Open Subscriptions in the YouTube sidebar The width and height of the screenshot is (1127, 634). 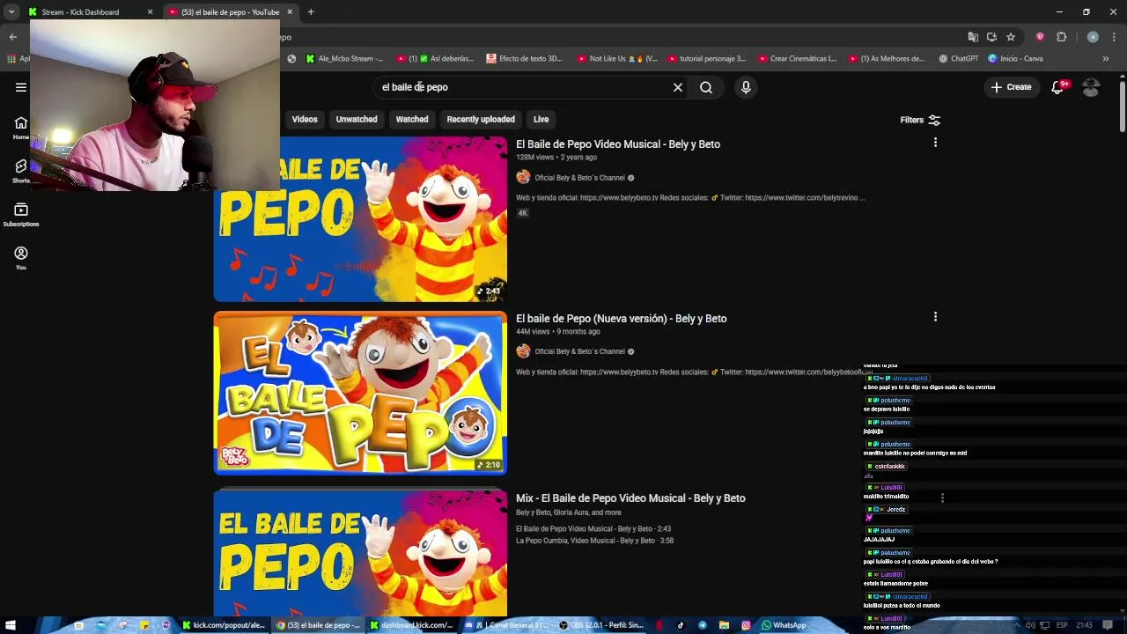click(21, 214)
